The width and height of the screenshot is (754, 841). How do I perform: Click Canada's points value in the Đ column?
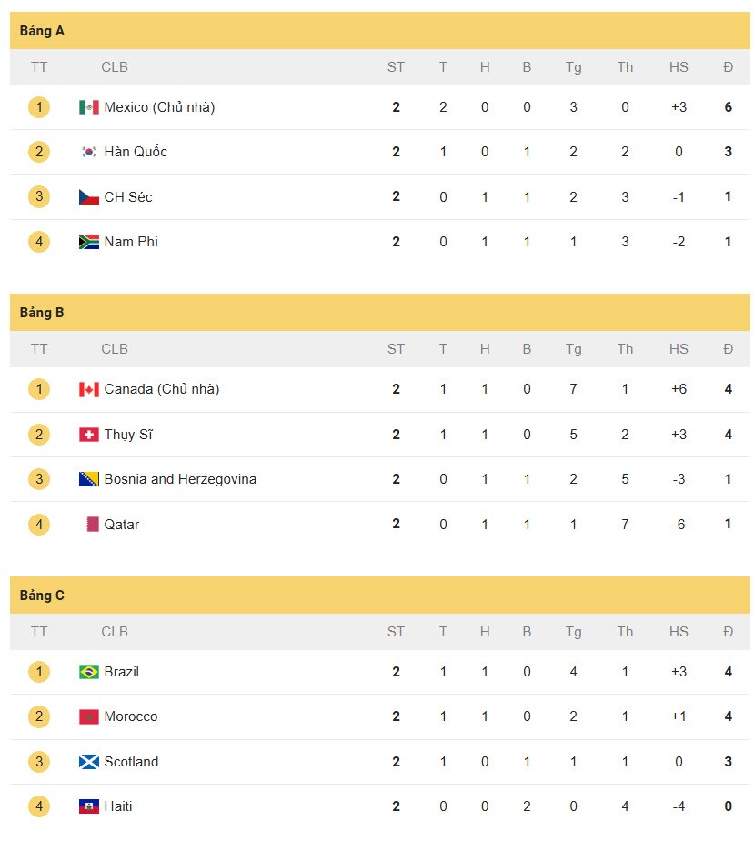click(728, 389)
